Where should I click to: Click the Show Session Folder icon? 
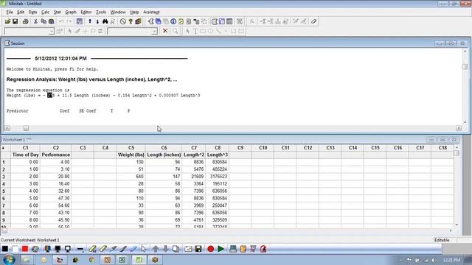pos(150,21)
